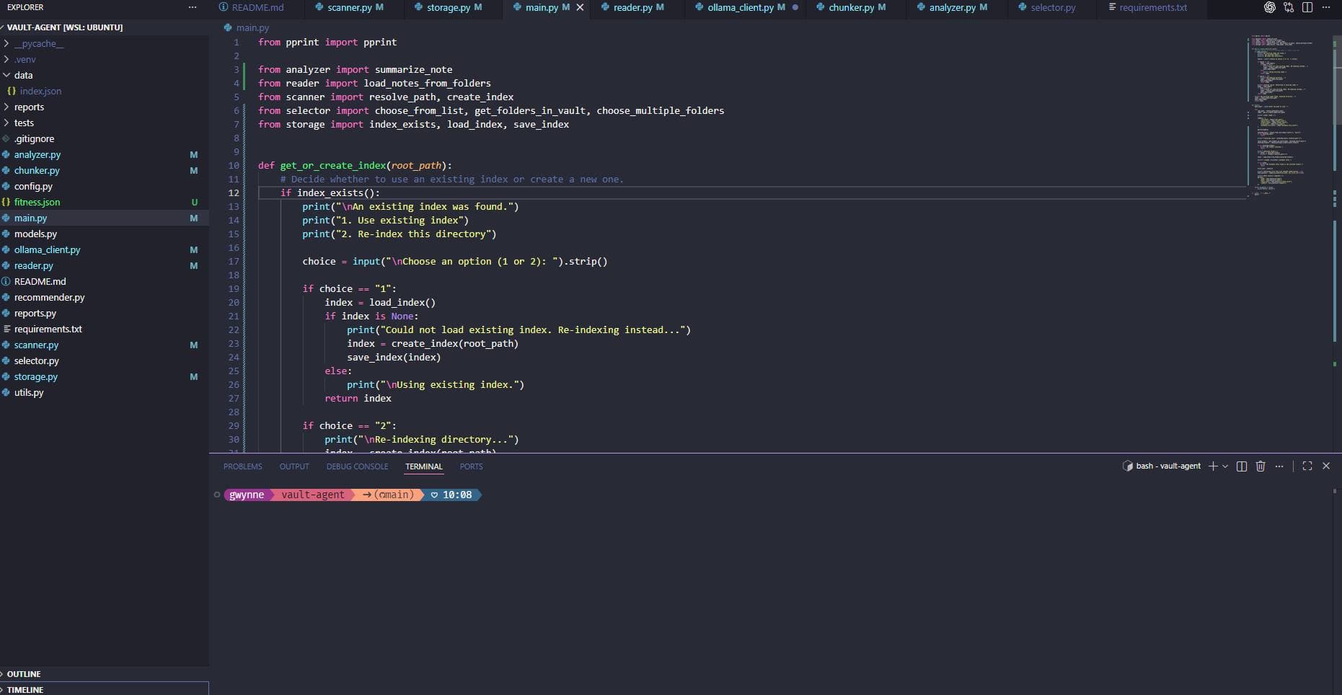Expand the OUTLINE section
The height and width of the screenshot is (695, 1342).
point(24,674)
